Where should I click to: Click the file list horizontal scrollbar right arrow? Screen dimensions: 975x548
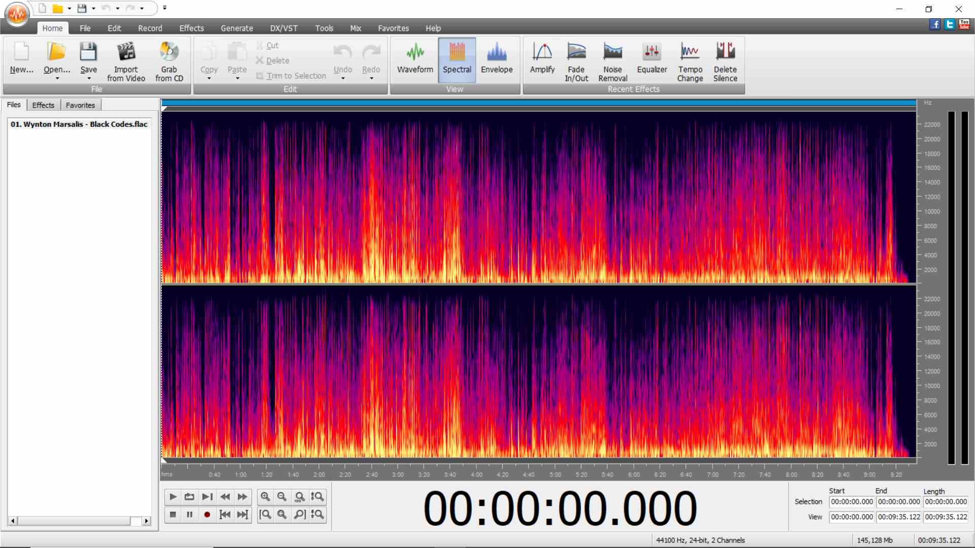coord(146,521)
